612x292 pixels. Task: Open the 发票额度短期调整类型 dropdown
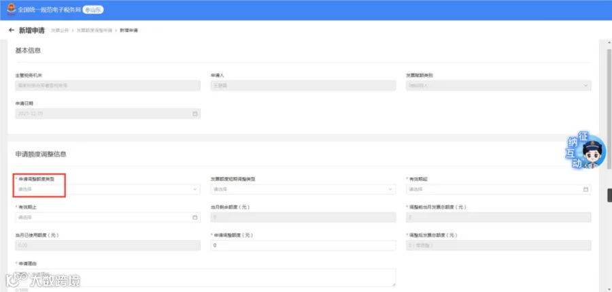pos(303,189)
